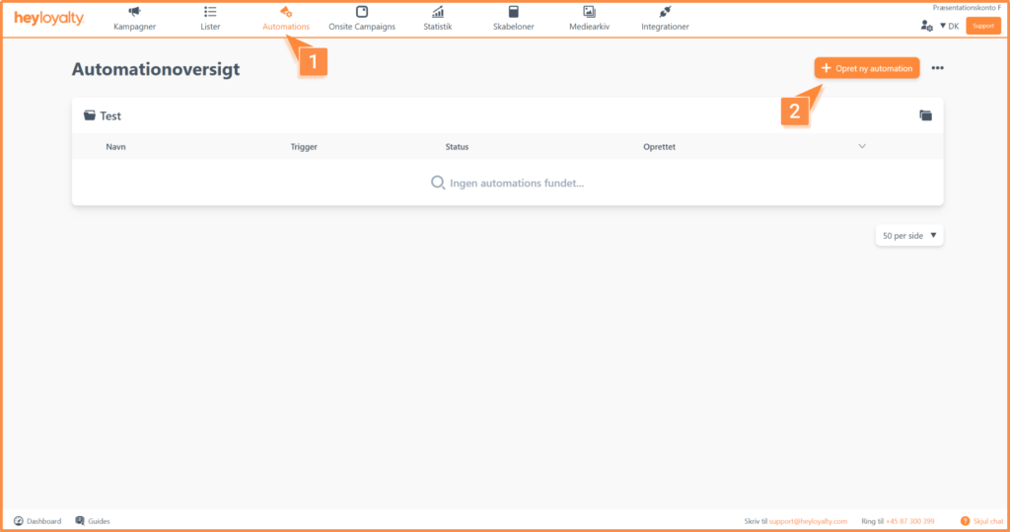Open the three-dots more options menu
The width and height of the screenshot is (1010, 532).
point(937,68)
